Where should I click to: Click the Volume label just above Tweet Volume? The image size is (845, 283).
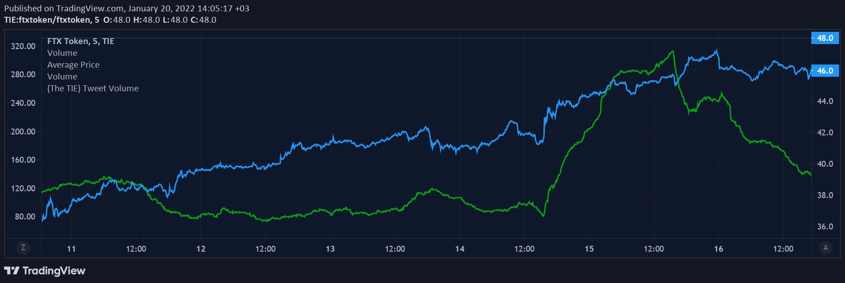click(62, 77)
